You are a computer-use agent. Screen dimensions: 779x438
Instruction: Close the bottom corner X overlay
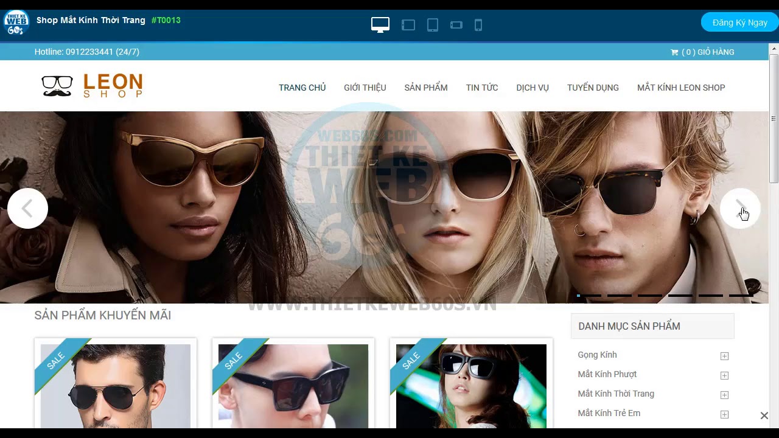[764, 415]
